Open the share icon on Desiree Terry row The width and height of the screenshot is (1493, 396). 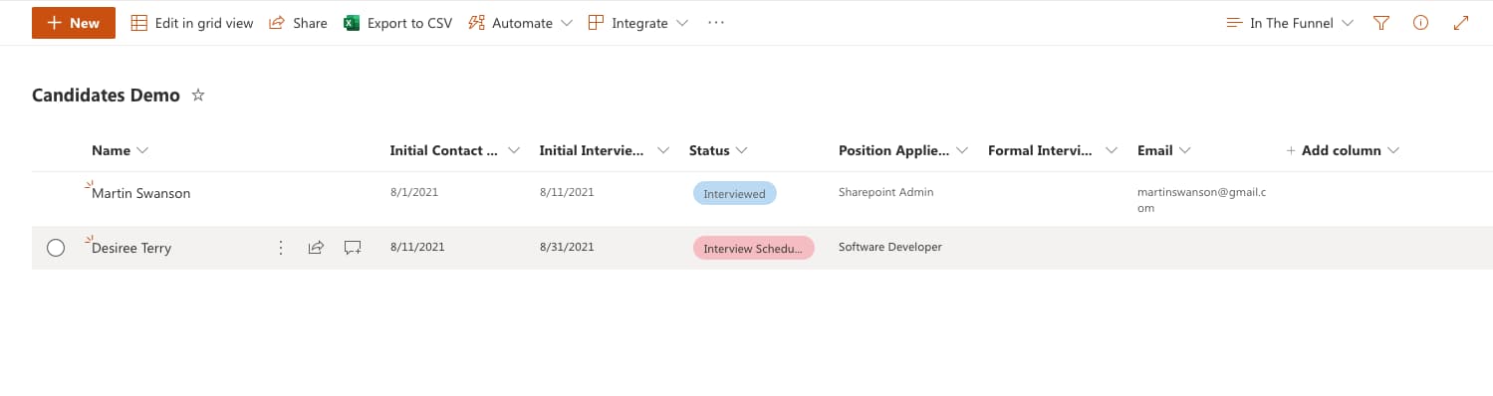point(316,248)
